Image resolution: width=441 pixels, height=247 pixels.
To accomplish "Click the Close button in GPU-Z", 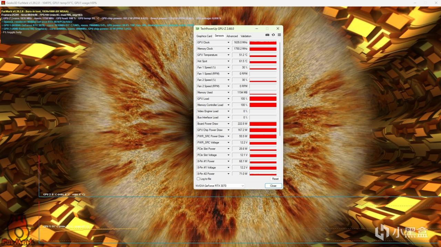I will tap(273, 186).
